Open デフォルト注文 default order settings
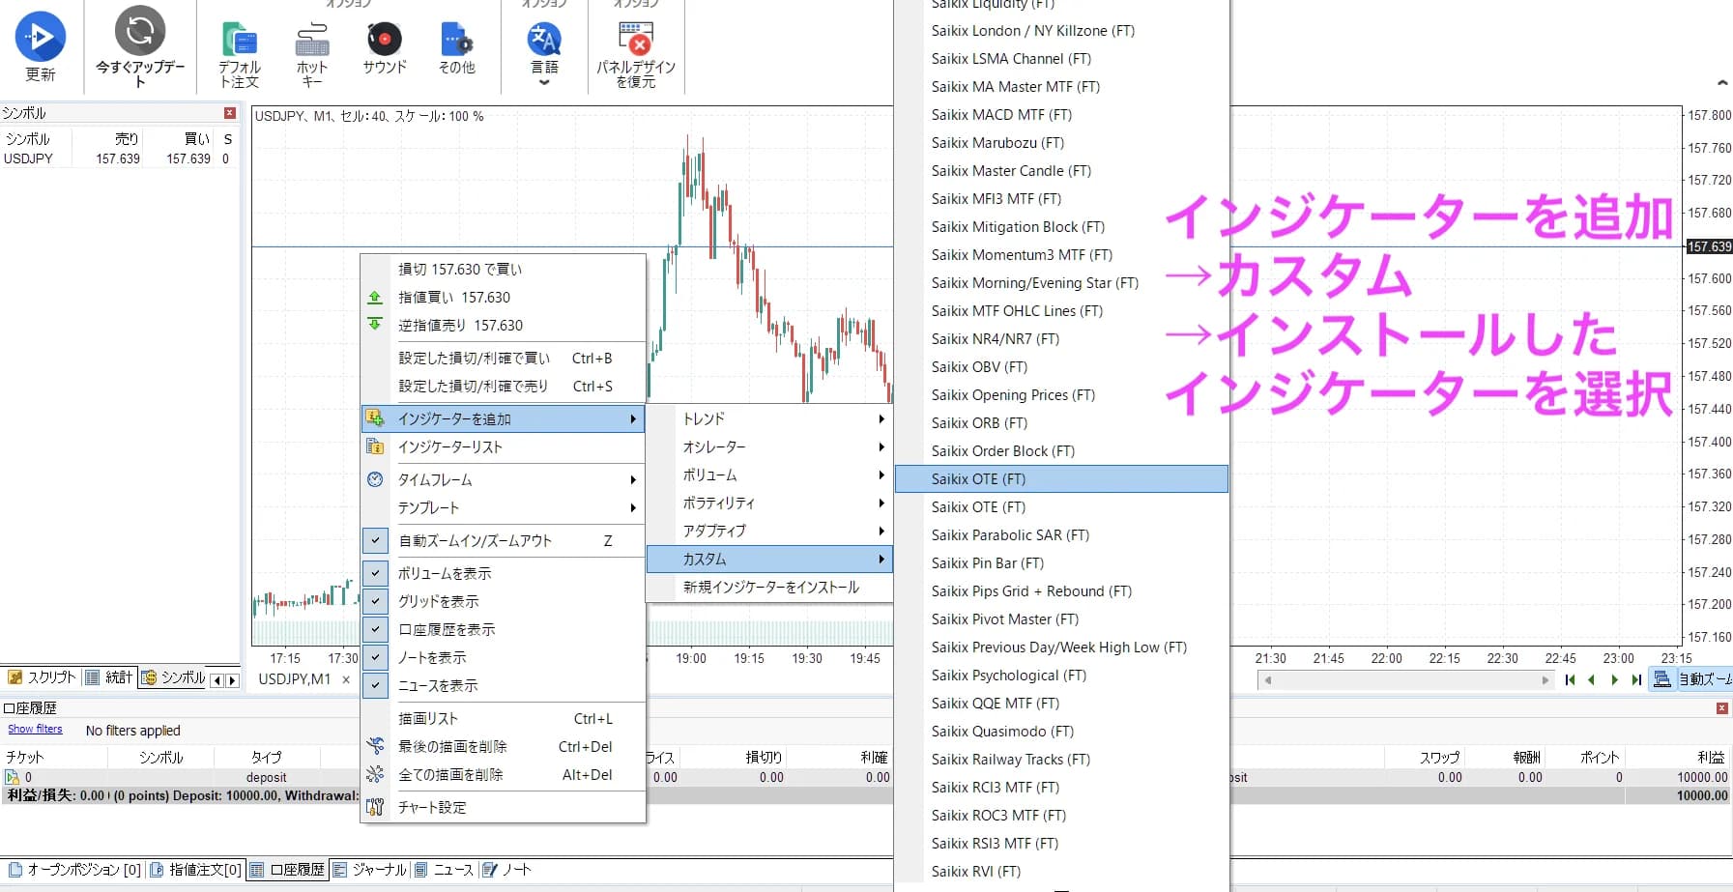 click(x=239, y=40)
